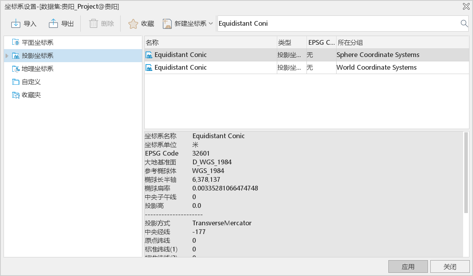Viewport: 473px width, 276px height.
Task: Sort by the 名称 column header
Action: (x=210, y=42)
